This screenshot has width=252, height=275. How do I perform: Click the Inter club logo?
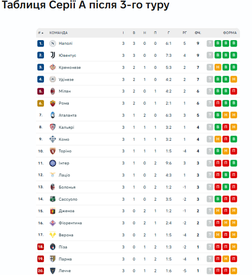pos(53,163)
